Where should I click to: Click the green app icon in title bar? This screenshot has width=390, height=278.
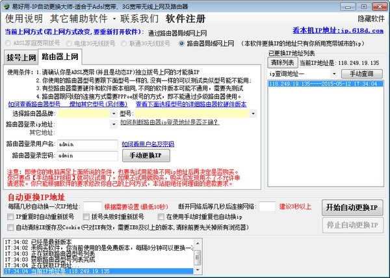(6, 7)
